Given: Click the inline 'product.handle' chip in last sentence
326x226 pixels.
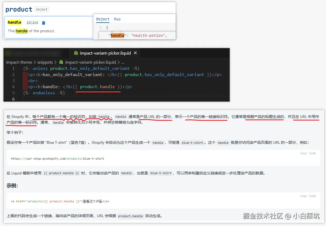Looking at the screenshot, I should pos(130,216).
